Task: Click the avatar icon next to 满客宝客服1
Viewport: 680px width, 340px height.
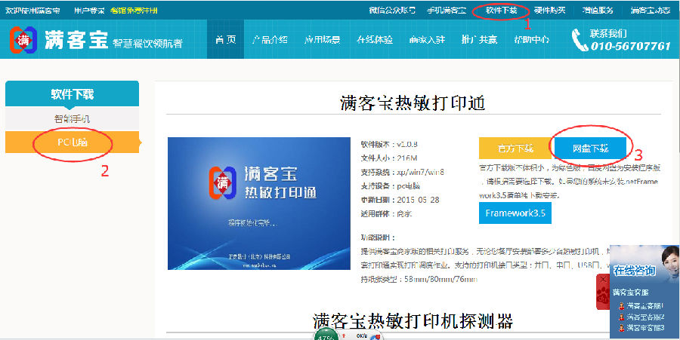Action: 621,306
